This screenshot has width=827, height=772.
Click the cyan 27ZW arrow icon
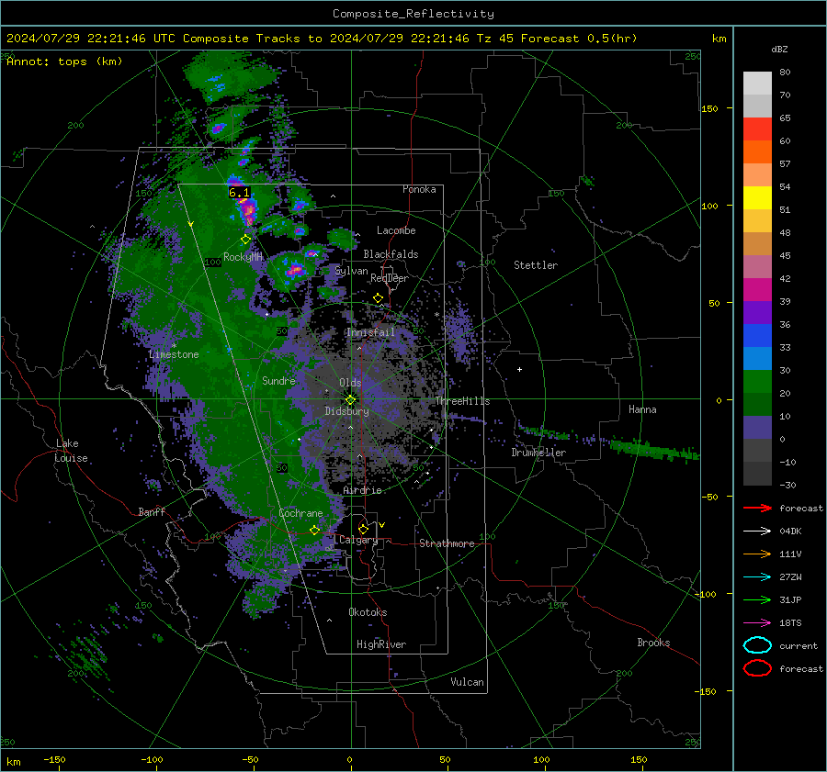(x=757, y=577)
